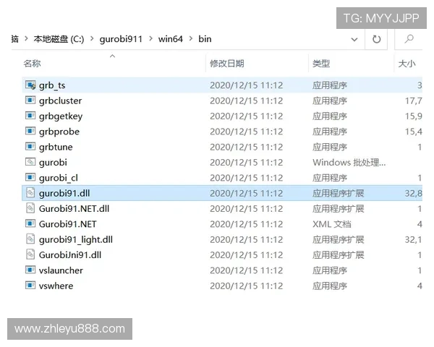Select the gurobi_cl file name
This screenshot has width=434, height=347.
coord(59,178)
